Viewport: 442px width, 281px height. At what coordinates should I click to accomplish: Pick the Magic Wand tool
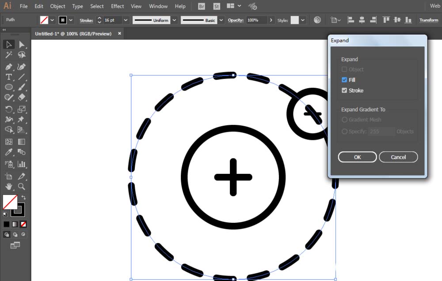(8, 55)
